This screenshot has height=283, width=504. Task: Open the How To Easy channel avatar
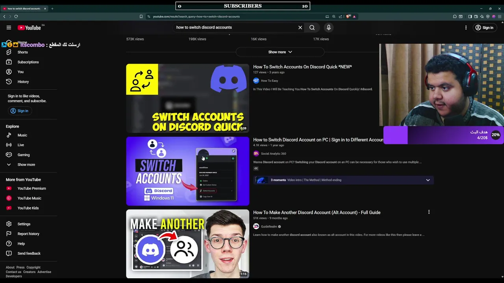pyautogui.click(x=256, y=81)
